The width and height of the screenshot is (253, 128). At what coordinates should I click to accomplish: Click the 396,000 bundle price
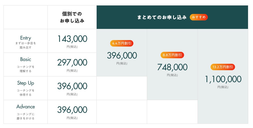point(122,56)
